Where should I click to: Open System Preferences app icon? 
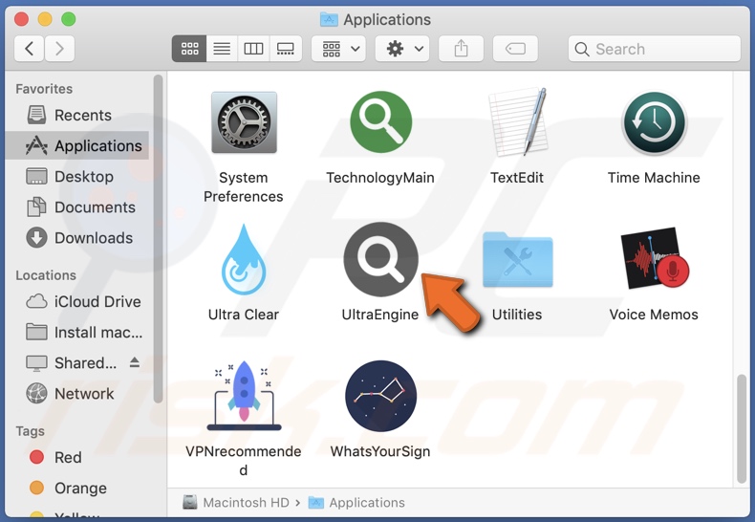244,122
